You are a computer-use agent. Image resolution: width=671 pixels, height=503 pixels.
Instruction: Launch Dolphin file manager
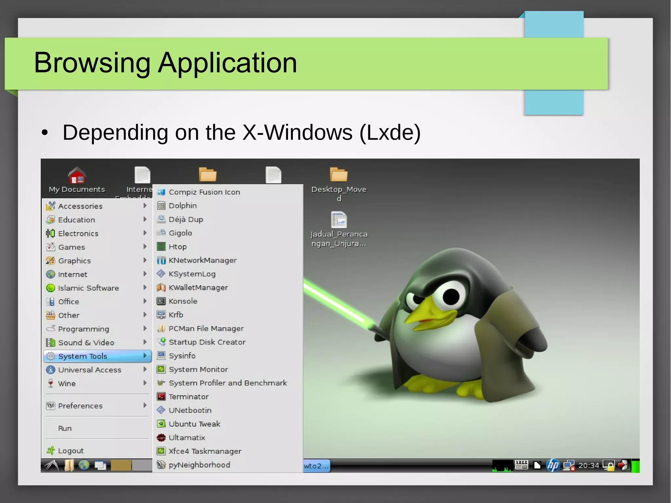point(228,206)
